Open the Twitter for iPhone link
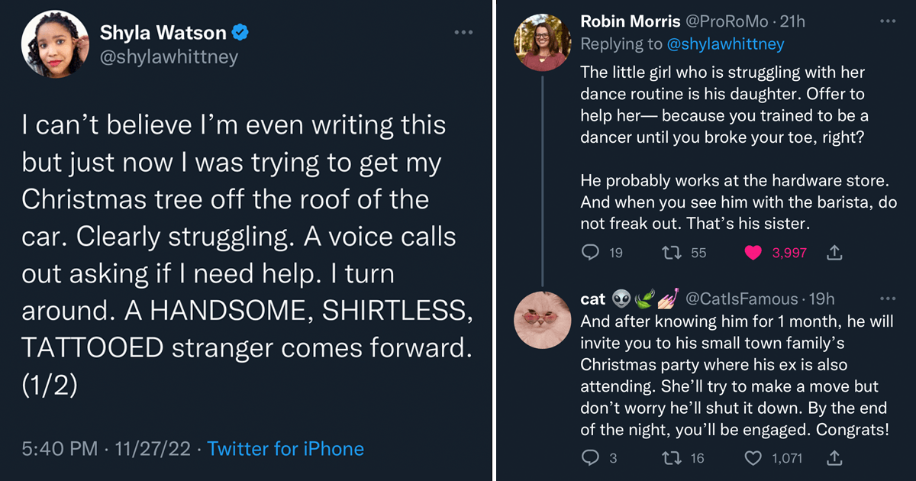 [285, 448]
